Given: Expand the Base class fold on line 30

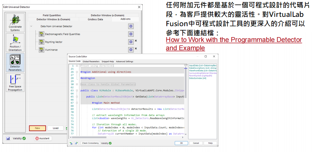Looking at the screenshot, I should (77, 84).
